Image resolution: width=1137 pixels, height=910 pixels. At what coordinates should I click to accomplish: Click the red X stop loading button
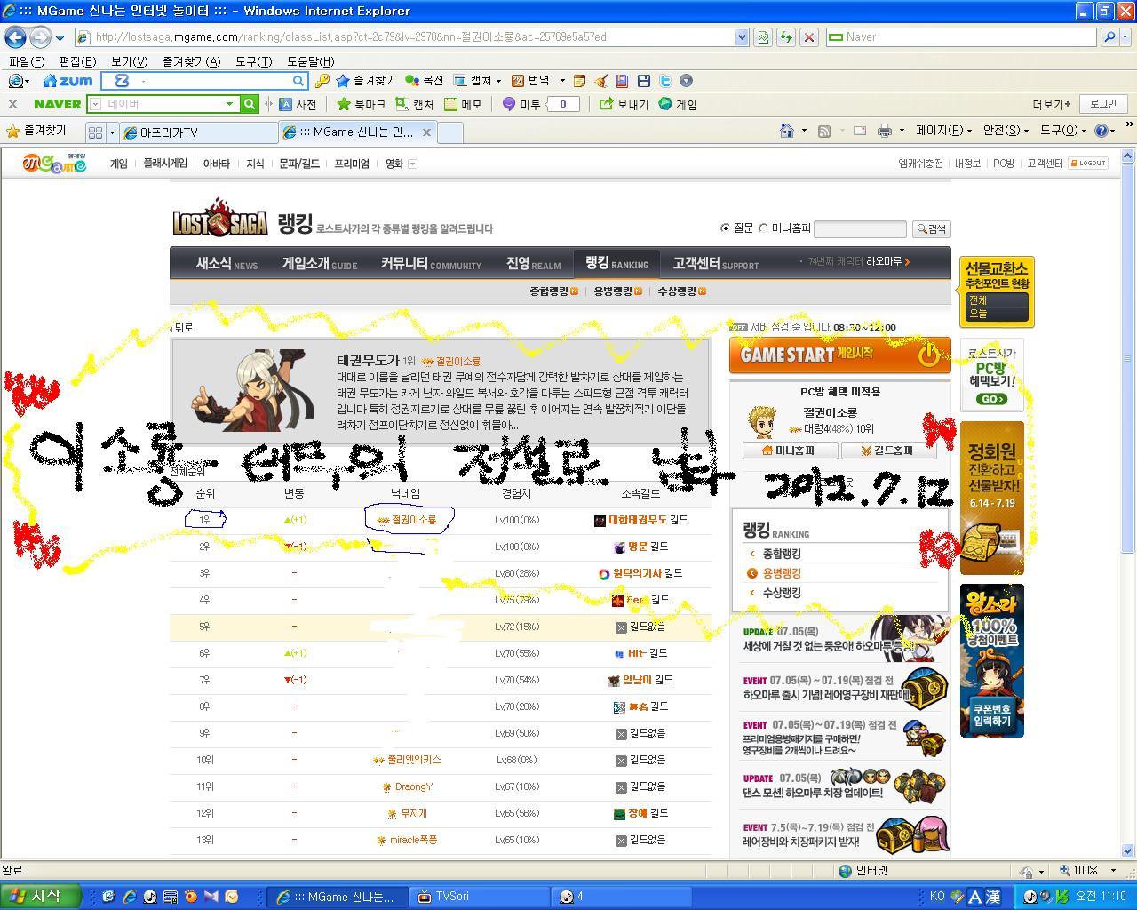coord(808,37)
